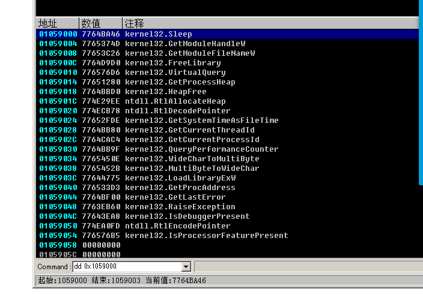The height and width of the screenshot is (295, 423).
Task: Select the kernel32.QueryPerformanceCounter entry
Action: [201, 149]
